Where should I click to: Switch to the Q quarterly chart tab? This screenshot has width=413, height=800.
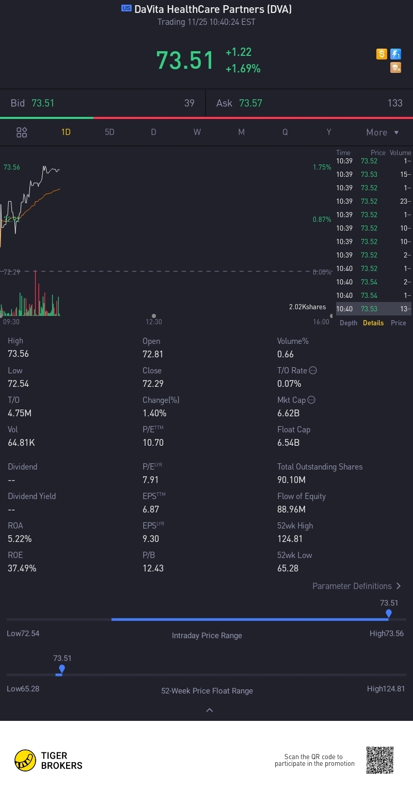tap(285, 132)
